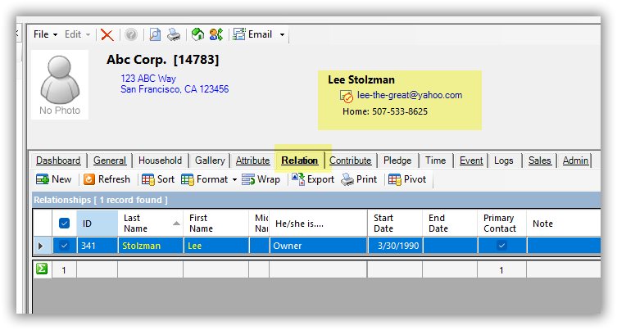Toggle Primary Contact checkbox for Lee Stolzman
617x330 pixels.
click(x=501, y=246)
